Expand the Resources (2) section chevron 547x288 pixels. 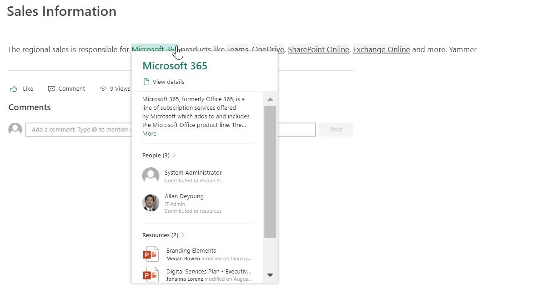[183, 235]
